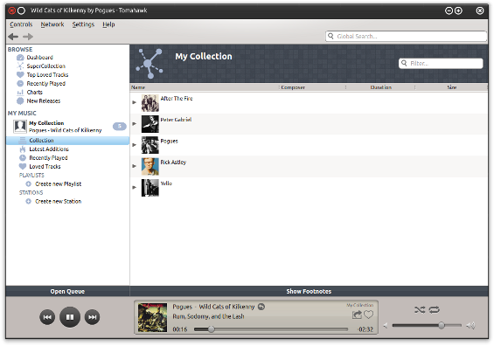Click Create new Station label
This screenshot has width=494, height=346.
coord(58,201)
